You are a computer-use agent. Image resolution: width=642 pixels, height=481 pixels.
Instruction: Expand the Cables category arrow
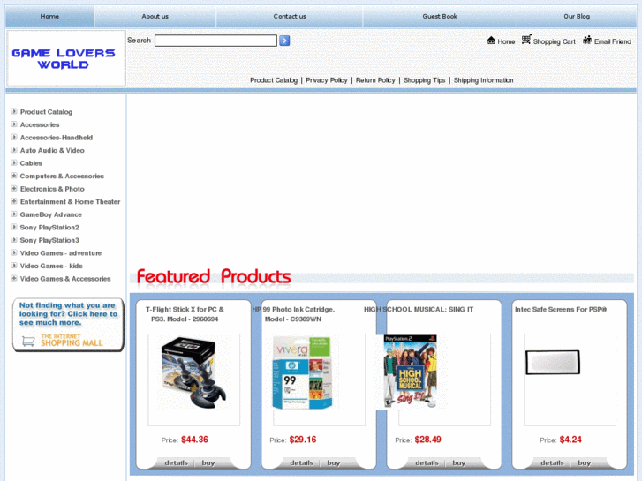(x=14, y=162)
